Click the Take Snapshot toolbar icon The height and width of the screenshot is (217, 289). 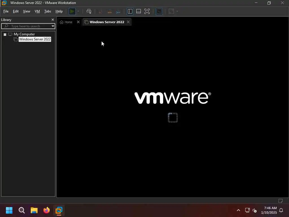pyautogui.click(x=100, y=11)
